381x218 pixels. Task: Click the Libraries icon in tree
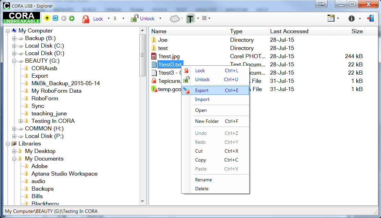pyautogui.click(x=14, y=144)
